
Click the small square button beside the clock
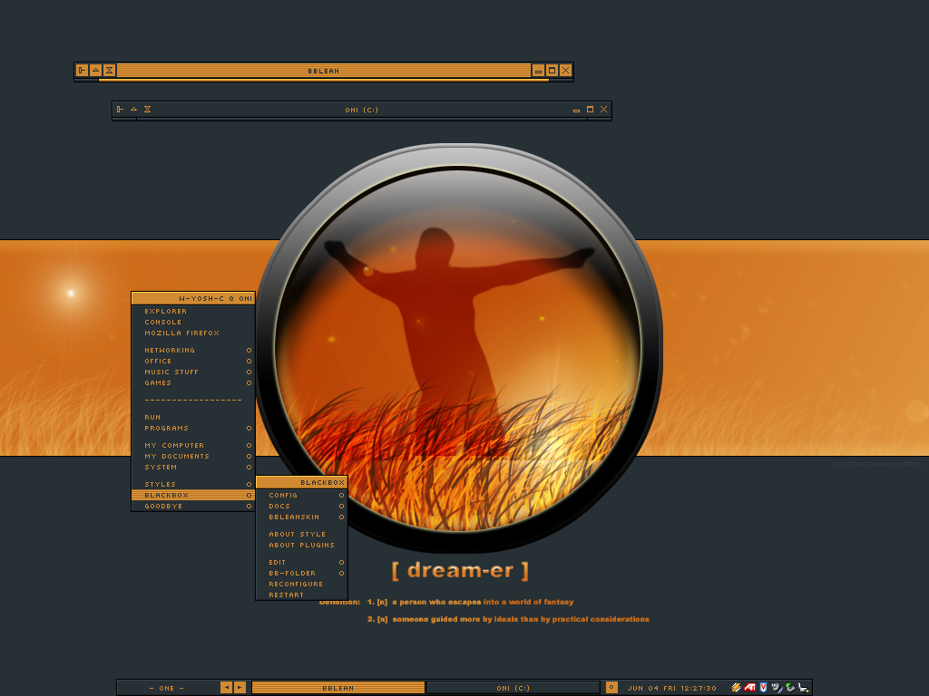pos(611,688)
